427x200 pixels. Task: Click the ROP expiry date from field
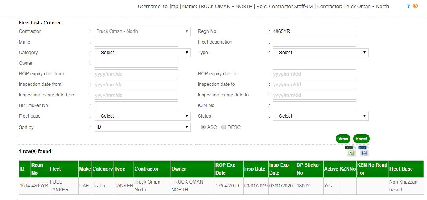(136, 74)
